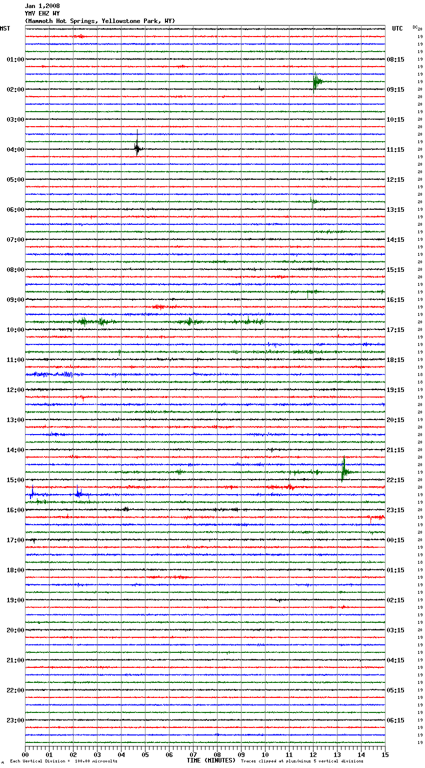Select the 20:00 MST row label
The width and height of the screenshot is (425, 768).
tap(15, 630)
